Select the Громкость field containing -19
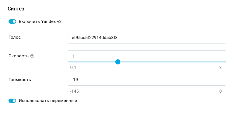The image size is (235, 115). 147,80
